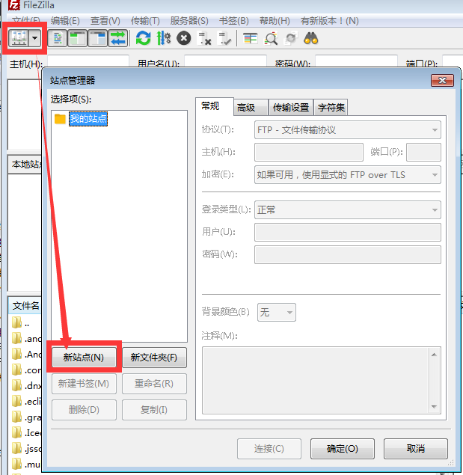This screenshot has height=475, width=463.
Task: Click the 新建书签(M) button
Action: point(84,384)
